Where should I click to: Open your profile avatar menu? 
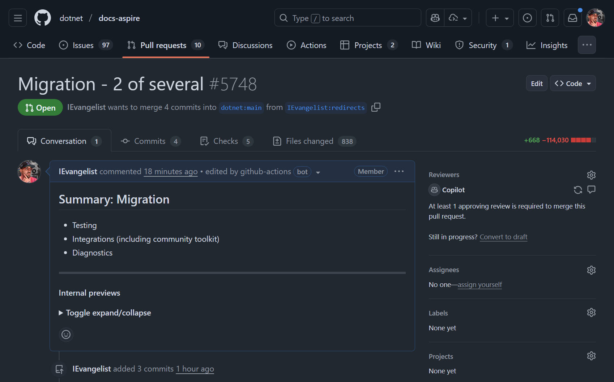tap(596, 17)
